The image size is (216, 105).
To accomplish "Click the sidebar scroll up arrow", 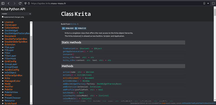I will [x=31, y=22].
